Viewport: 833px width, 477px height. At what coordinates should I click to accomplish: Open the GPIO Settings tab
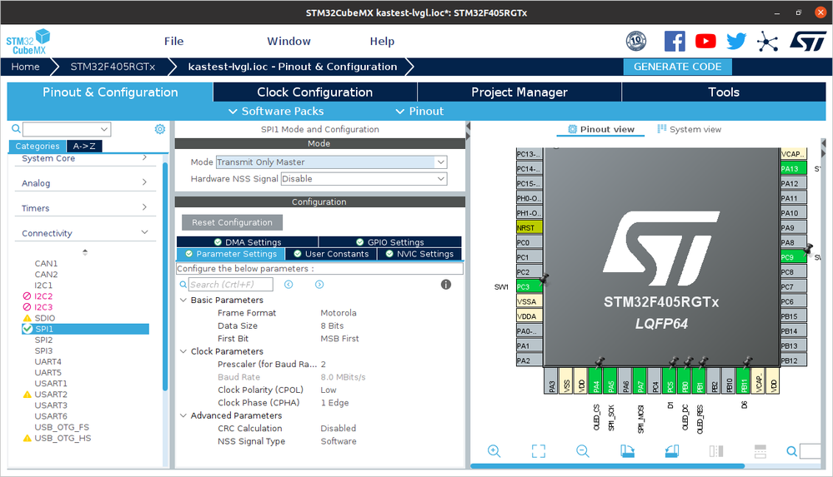tap(390, 242)
